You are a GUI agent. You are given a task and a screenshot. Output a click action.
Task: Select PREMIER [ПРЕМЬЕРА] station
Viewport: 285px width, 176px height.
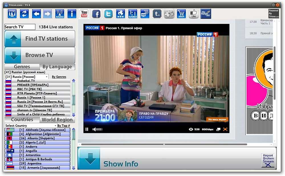tap(37, 85)
